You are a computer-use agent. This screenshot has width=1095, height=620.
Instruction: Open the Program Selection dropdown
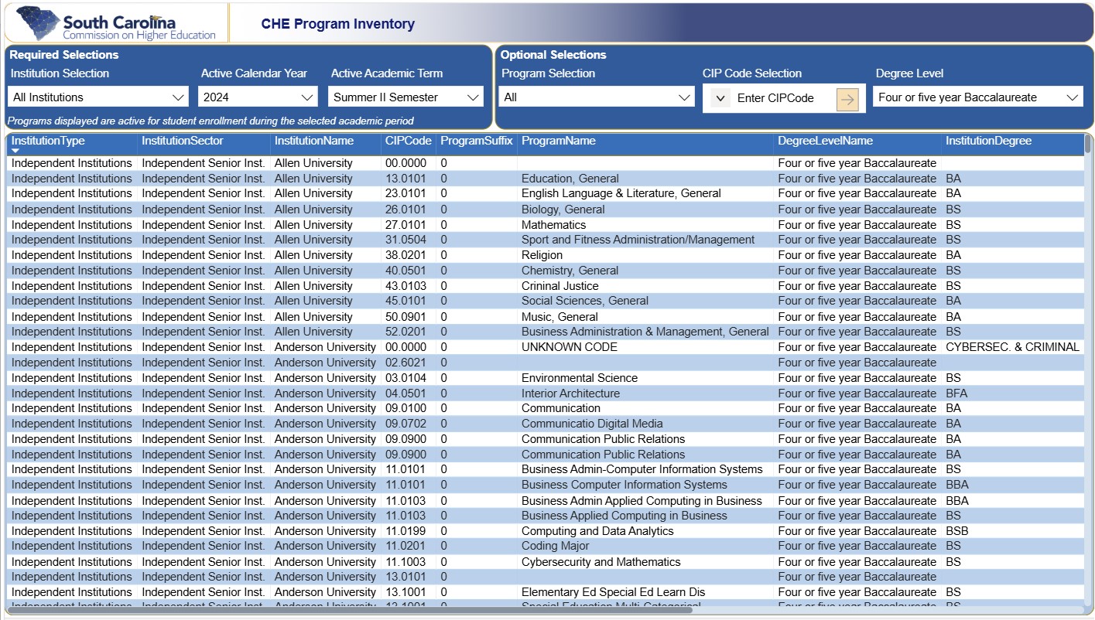pos(597,97)
